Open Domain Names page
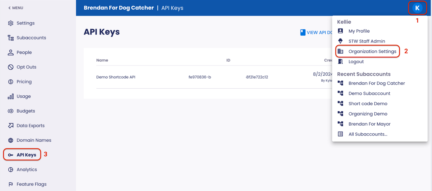 pyautogui.click(x=34, y=140)
